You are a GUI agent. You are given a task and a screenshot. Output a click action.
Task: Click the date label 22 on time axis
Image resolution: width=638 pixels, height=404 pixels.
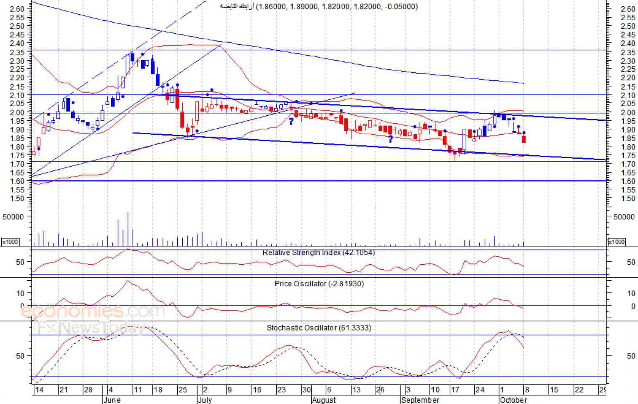pos(579,390)
